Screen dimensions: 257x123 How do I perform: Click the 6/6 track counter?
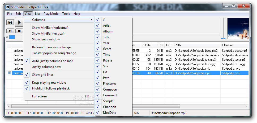(136, 113)
